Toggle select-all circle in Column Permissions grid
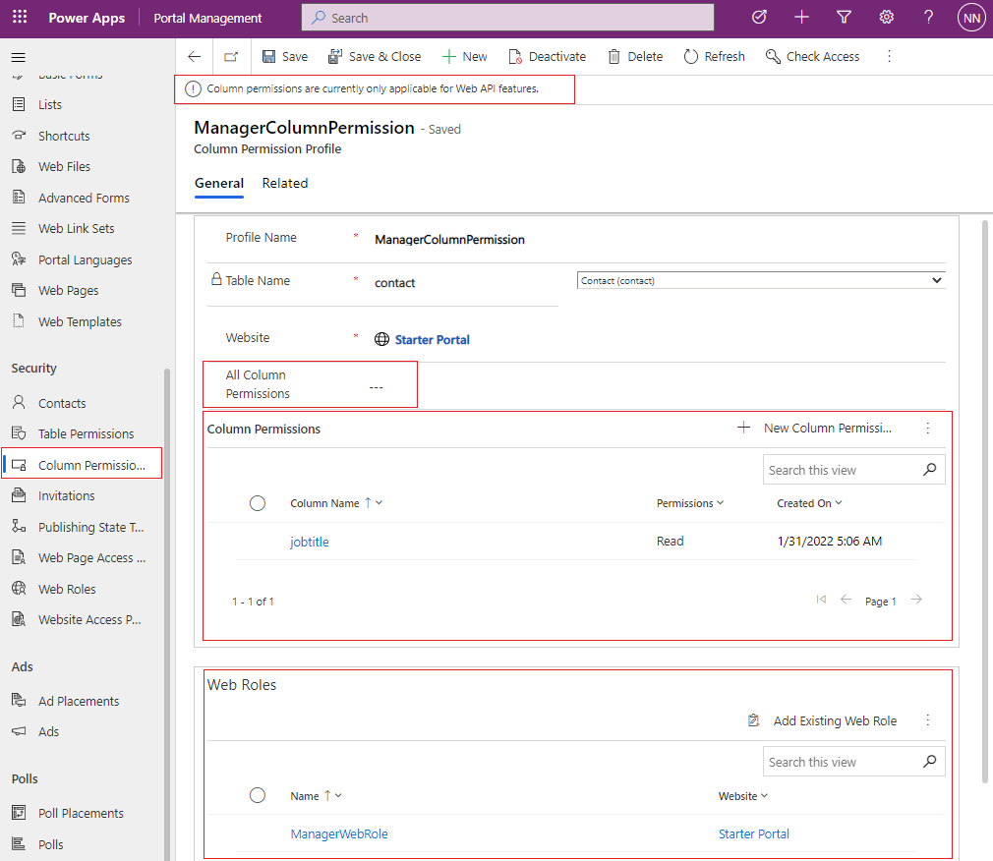This screenshot has height=861, width=993. coord(258,503)
